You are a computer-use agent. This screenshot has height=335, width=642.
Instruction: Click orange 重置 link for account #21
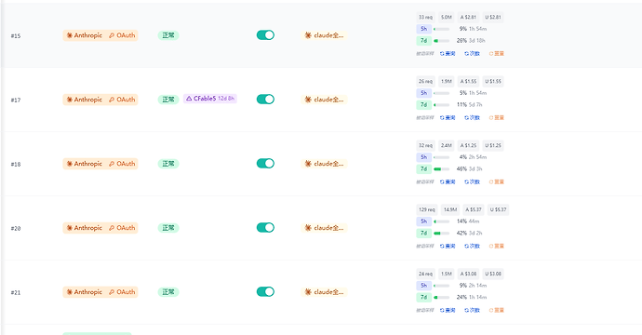(497, 311)
